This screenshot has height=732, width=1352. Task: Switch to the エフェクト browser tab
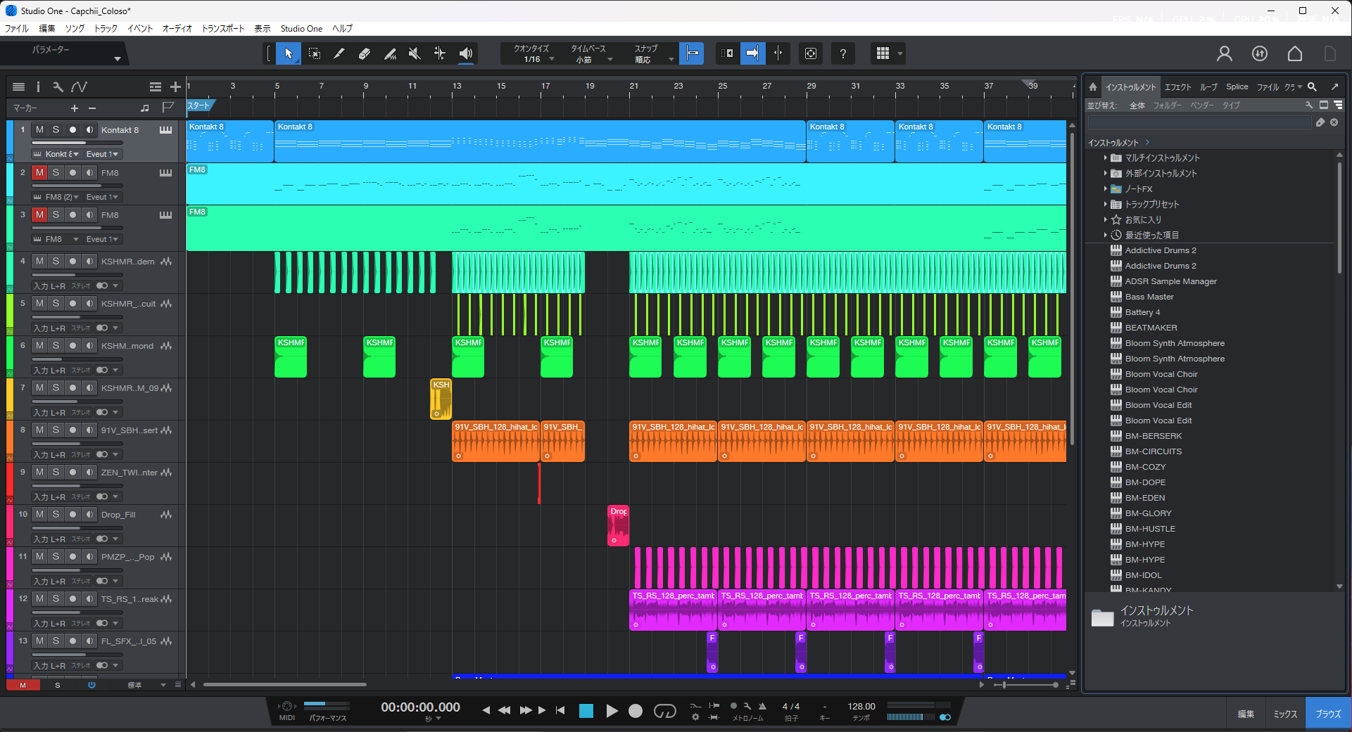pos(1177,87)
